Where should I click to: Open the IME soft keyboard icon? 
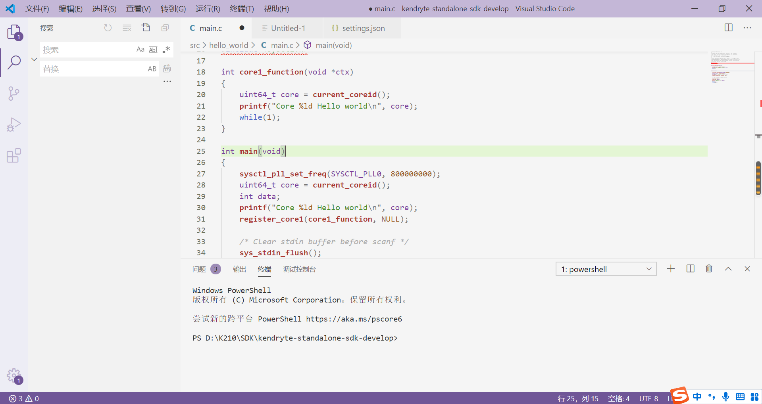click(740, 396)
